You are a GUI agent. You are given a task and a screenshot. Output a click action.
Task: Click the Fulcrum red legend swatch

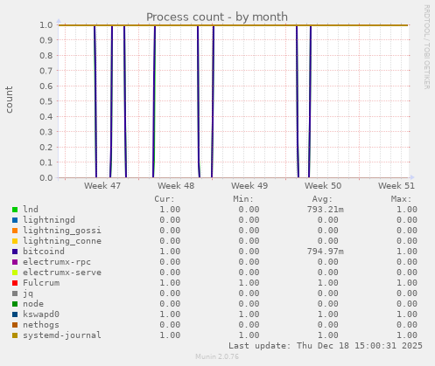click(15, 283)
